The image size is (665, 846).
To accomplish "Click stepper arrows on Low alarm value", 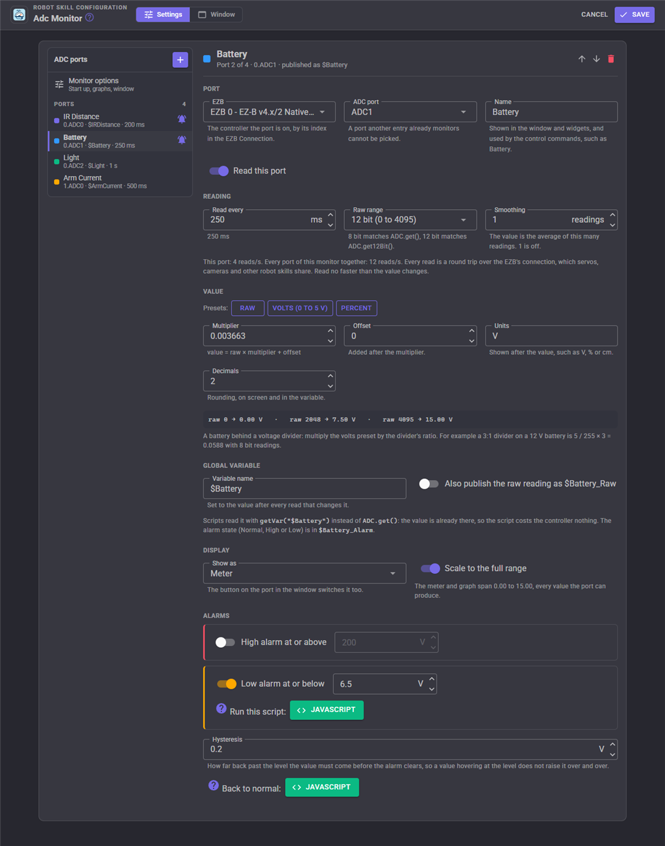I will (432, 684).
